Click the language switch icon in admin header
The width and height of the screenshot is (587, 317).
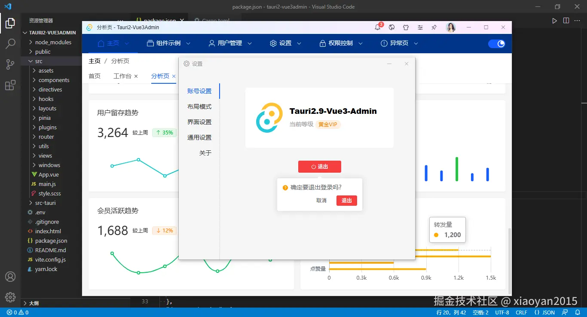[391, 27]
